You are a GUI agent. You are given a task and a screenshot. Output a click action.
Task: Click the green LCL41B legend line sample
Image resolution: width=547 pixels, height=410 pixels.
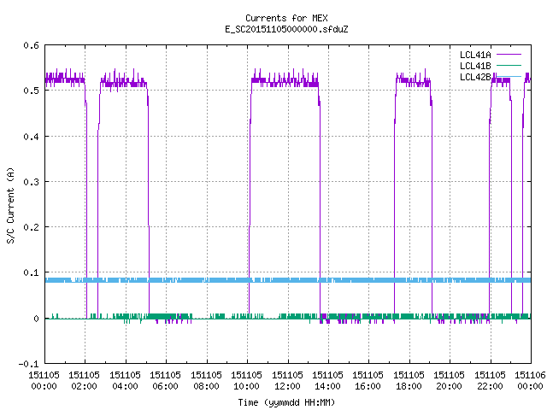click(x=509, y=66)
